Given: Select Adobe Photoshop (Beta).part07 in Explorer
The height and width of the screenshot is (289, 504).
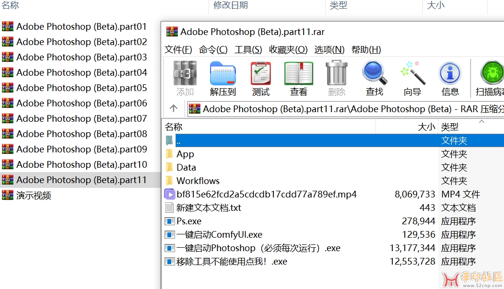Looking at the screenshot, I should (82, 118).
